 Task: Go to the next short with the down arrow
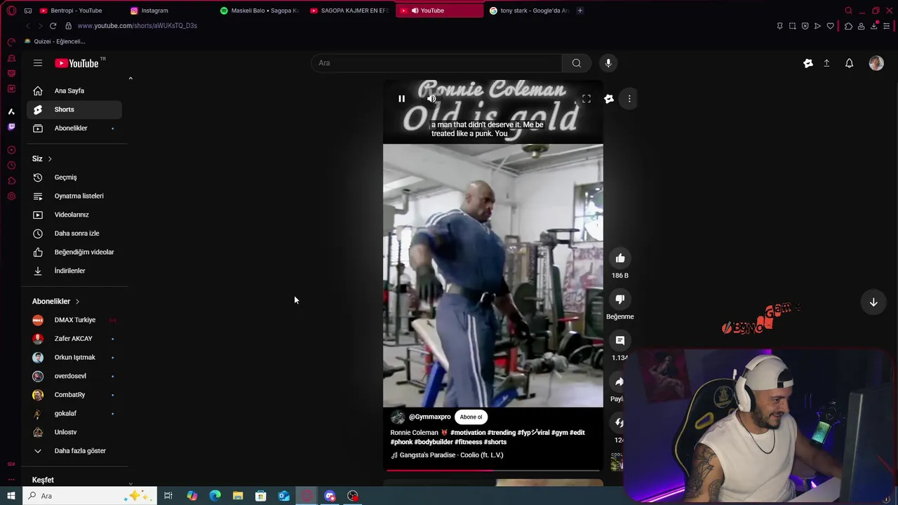(873, 302)
